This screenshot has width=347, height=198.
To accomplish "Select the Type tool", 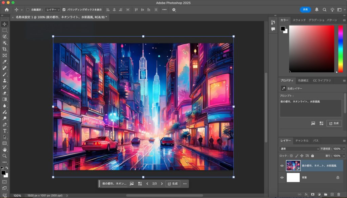I will tap(5, 131).
